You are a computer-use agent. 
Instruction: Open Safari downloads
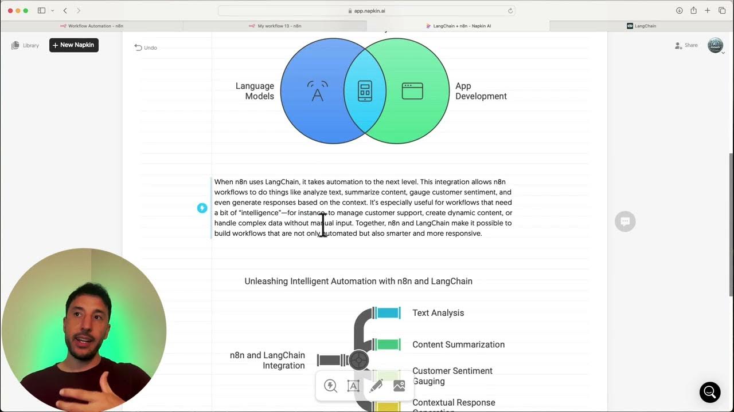pyautogui.click(x=679, y=10)
